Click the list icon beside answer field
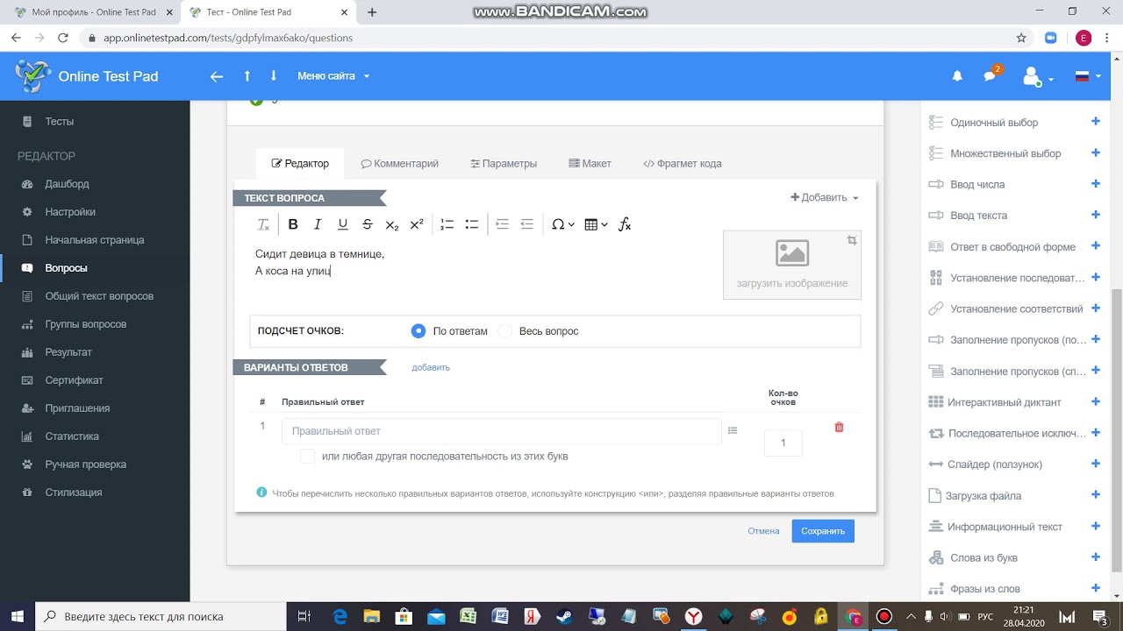Screen dimensions: 1123x631 click(733, 430)
